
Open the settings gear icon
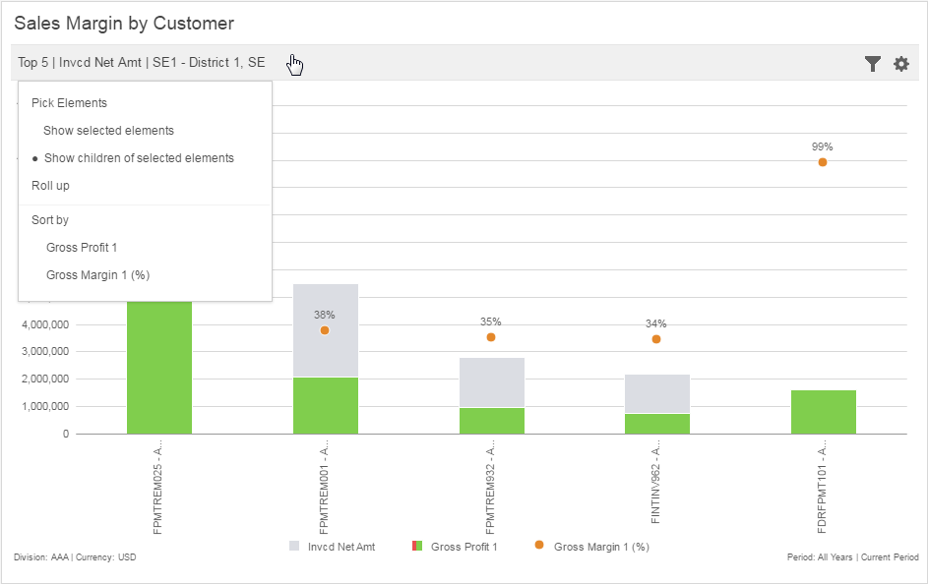pos(900,64)
